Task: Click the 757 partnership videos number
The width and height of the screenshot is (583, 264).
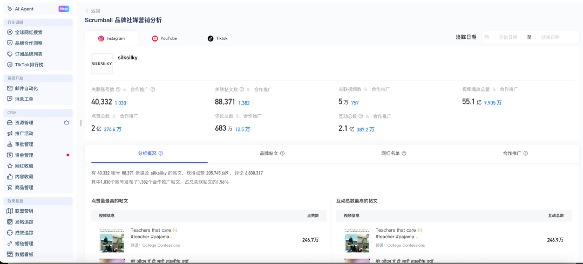Action: pos(355,103)
